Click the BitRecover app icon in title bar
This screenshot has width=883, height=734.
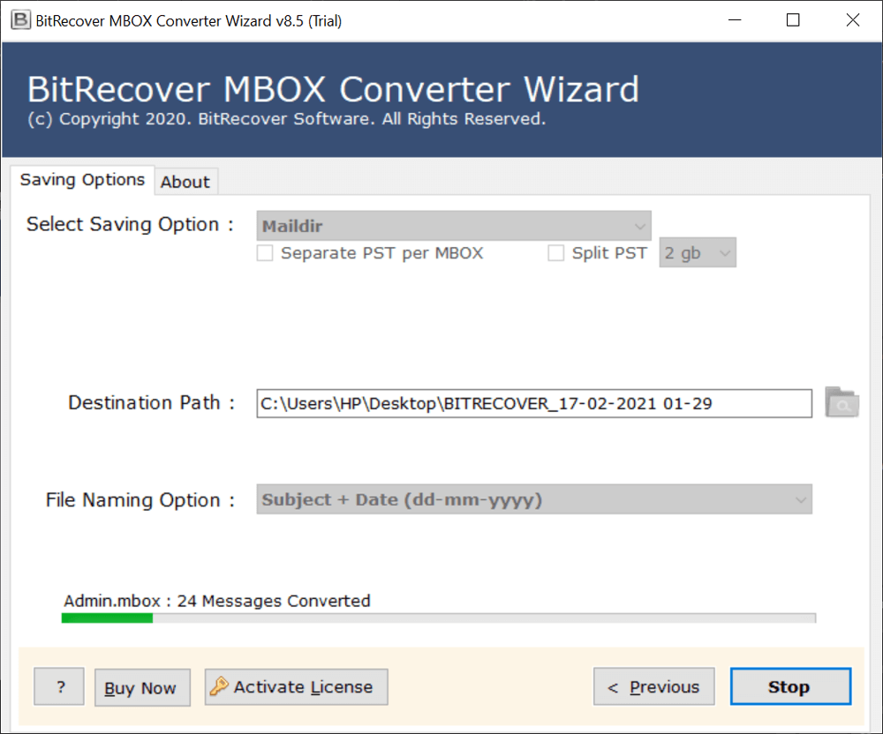(x=20, y=20)
